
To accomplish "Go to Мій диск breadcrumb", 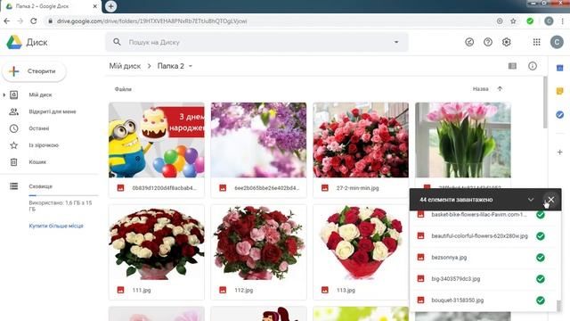I will pos(125,66).
